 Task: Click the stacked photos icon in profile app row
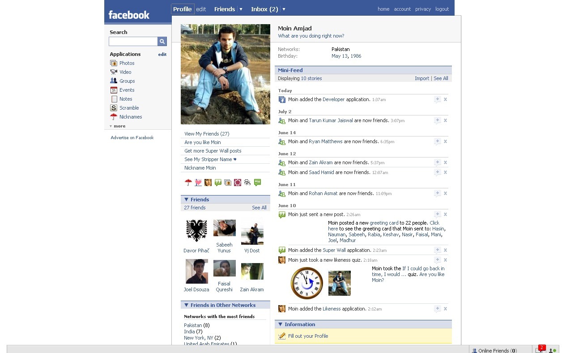tap(228, 183)
